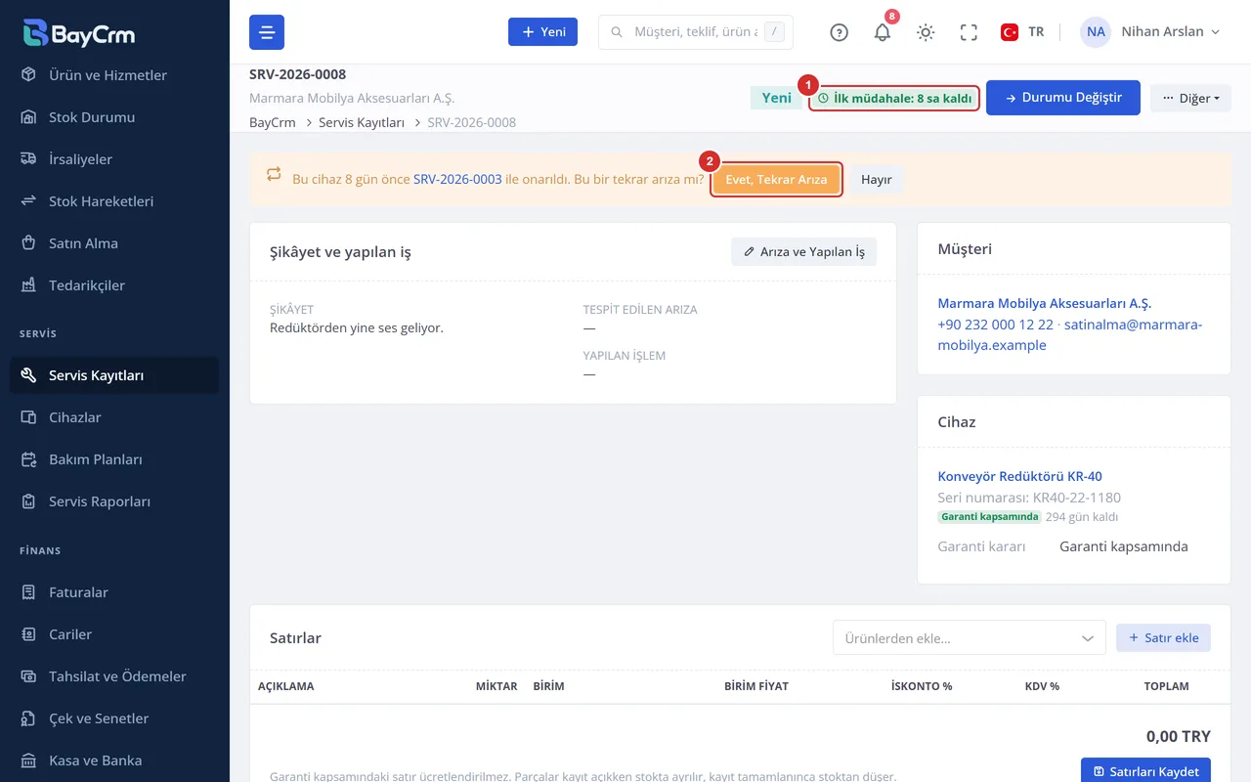Go to Servis Kayıtları breadcrumb
The height and width of the screenshot is (782, 1251).
(362, 122)
